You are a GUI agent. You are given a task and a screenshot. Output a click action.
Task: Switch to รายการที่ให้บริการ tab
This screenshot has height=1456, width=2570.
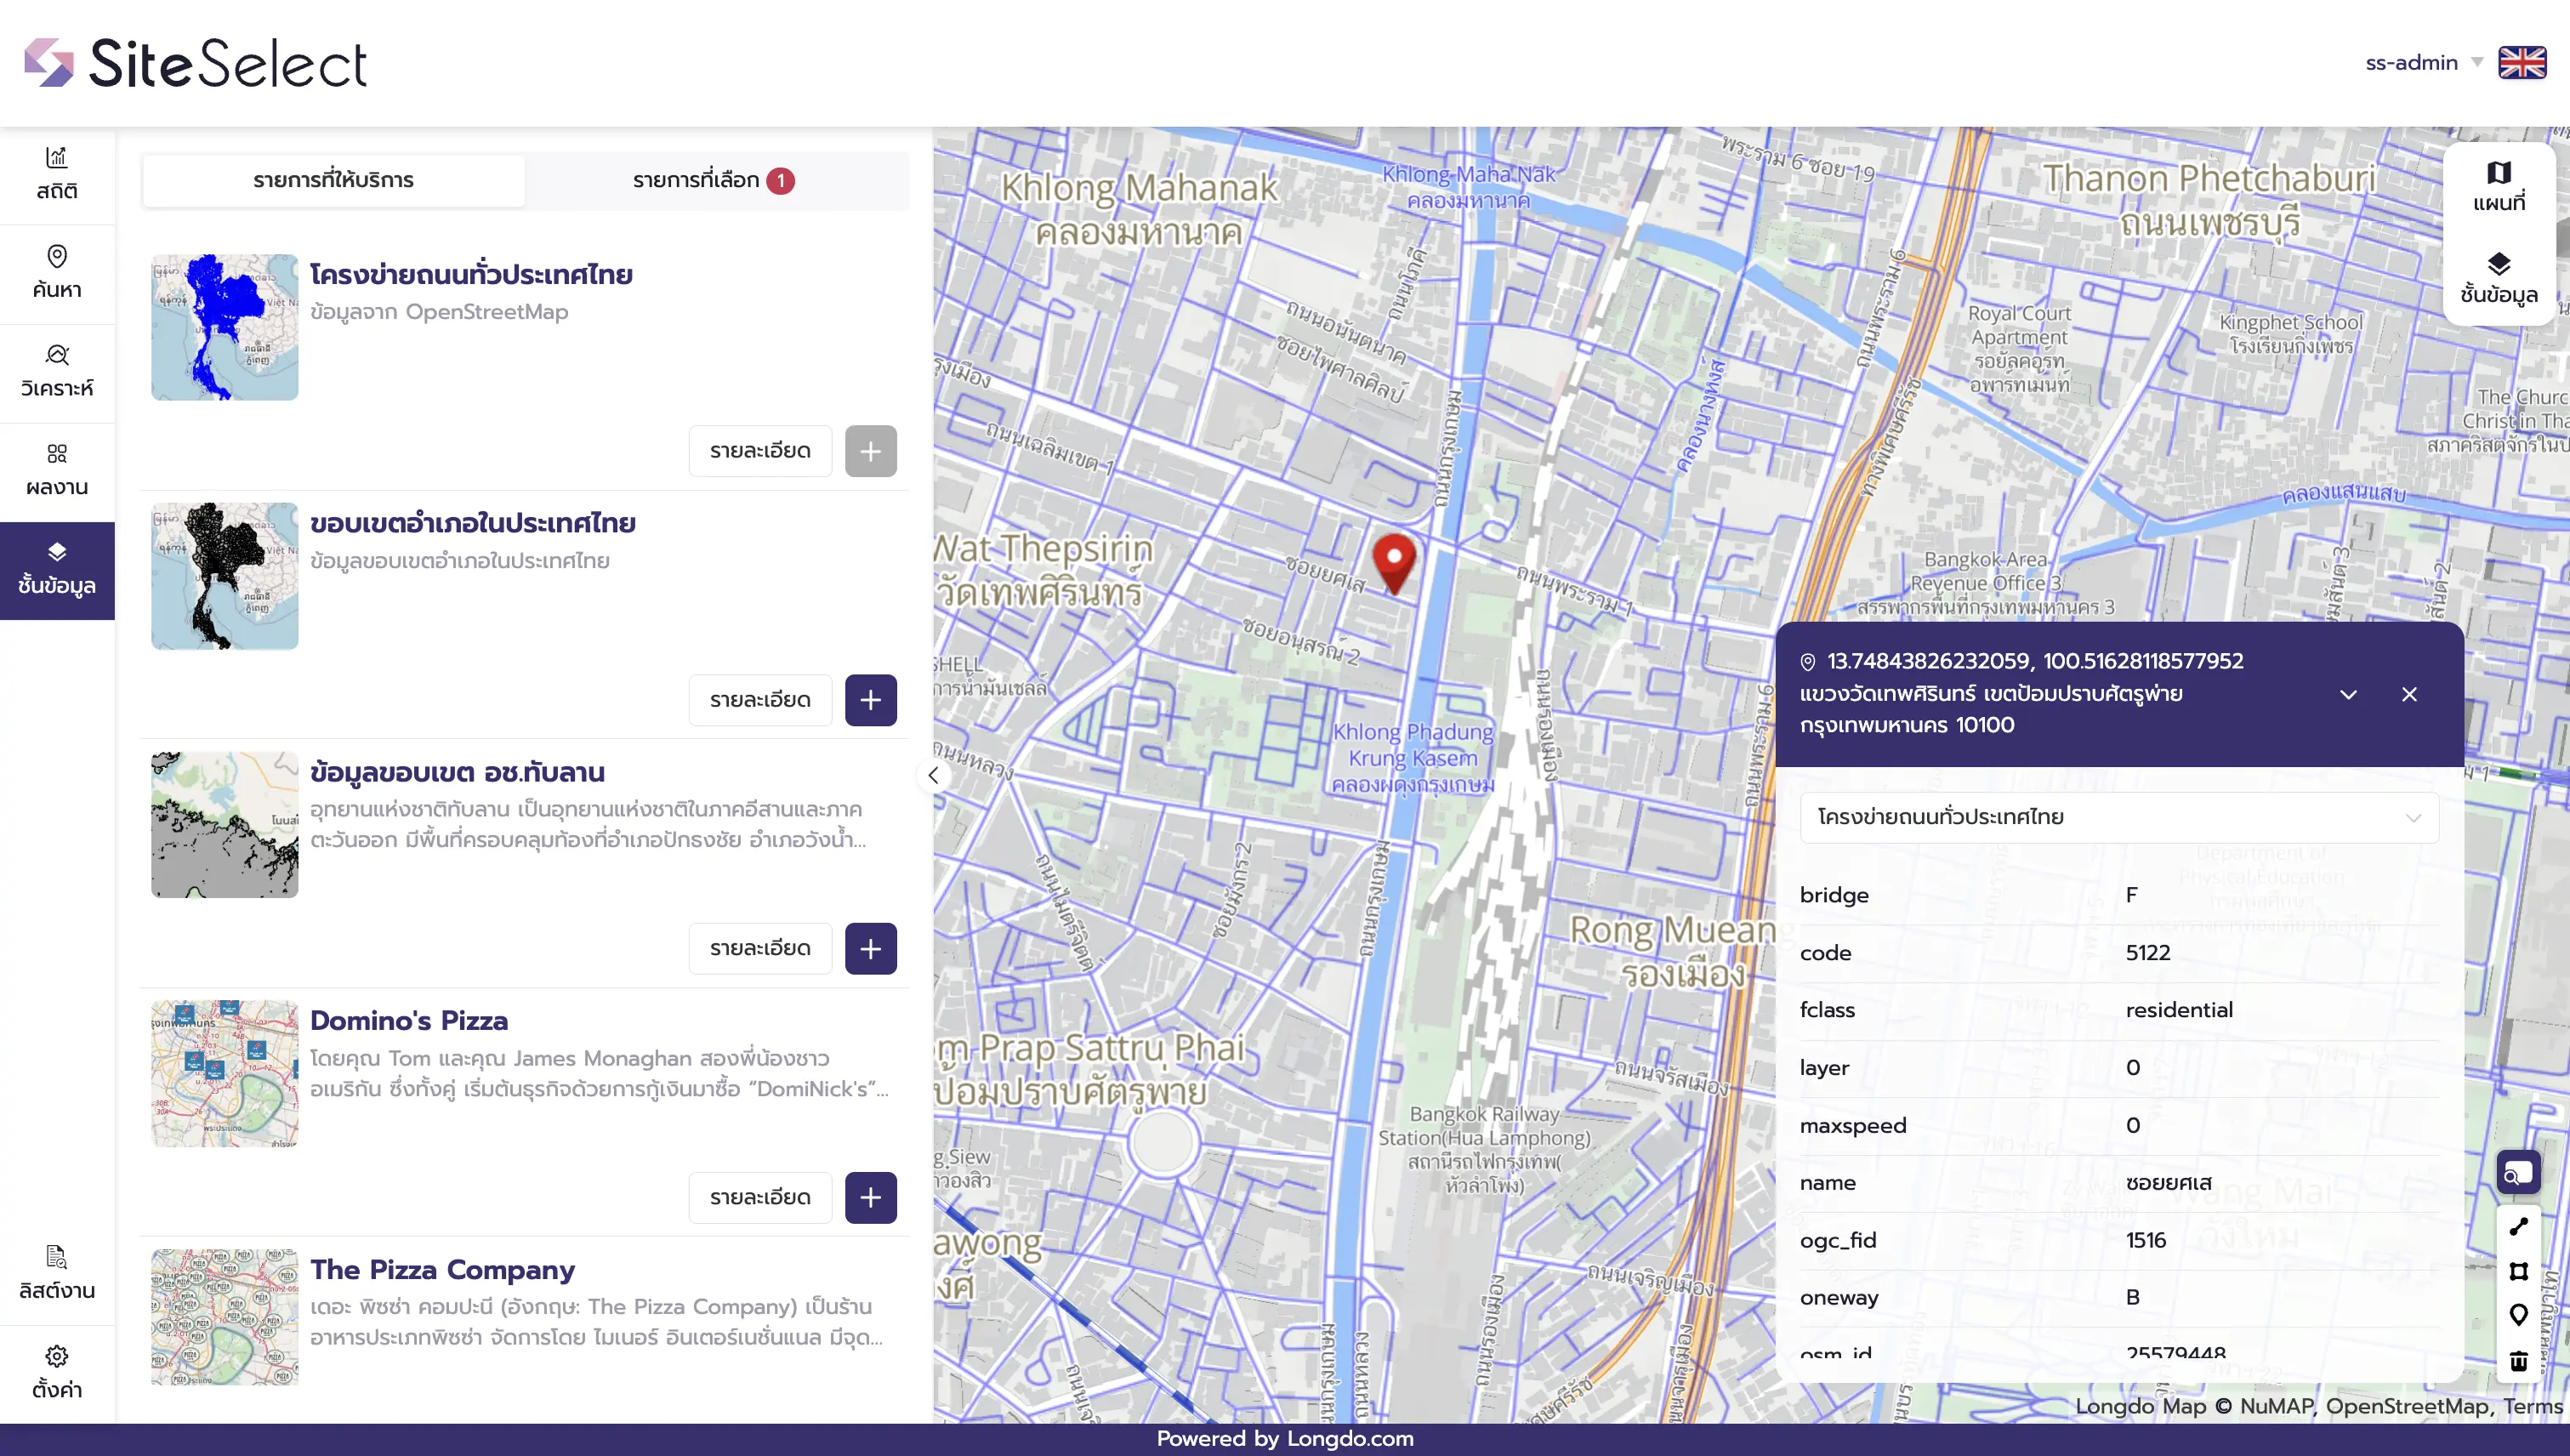[x=333, y=180]
